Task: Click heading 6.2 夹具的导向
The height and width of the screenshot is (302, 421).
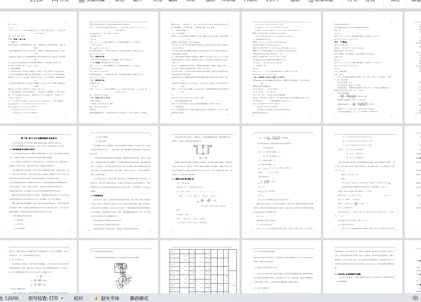Action: (x=96, y=195)
